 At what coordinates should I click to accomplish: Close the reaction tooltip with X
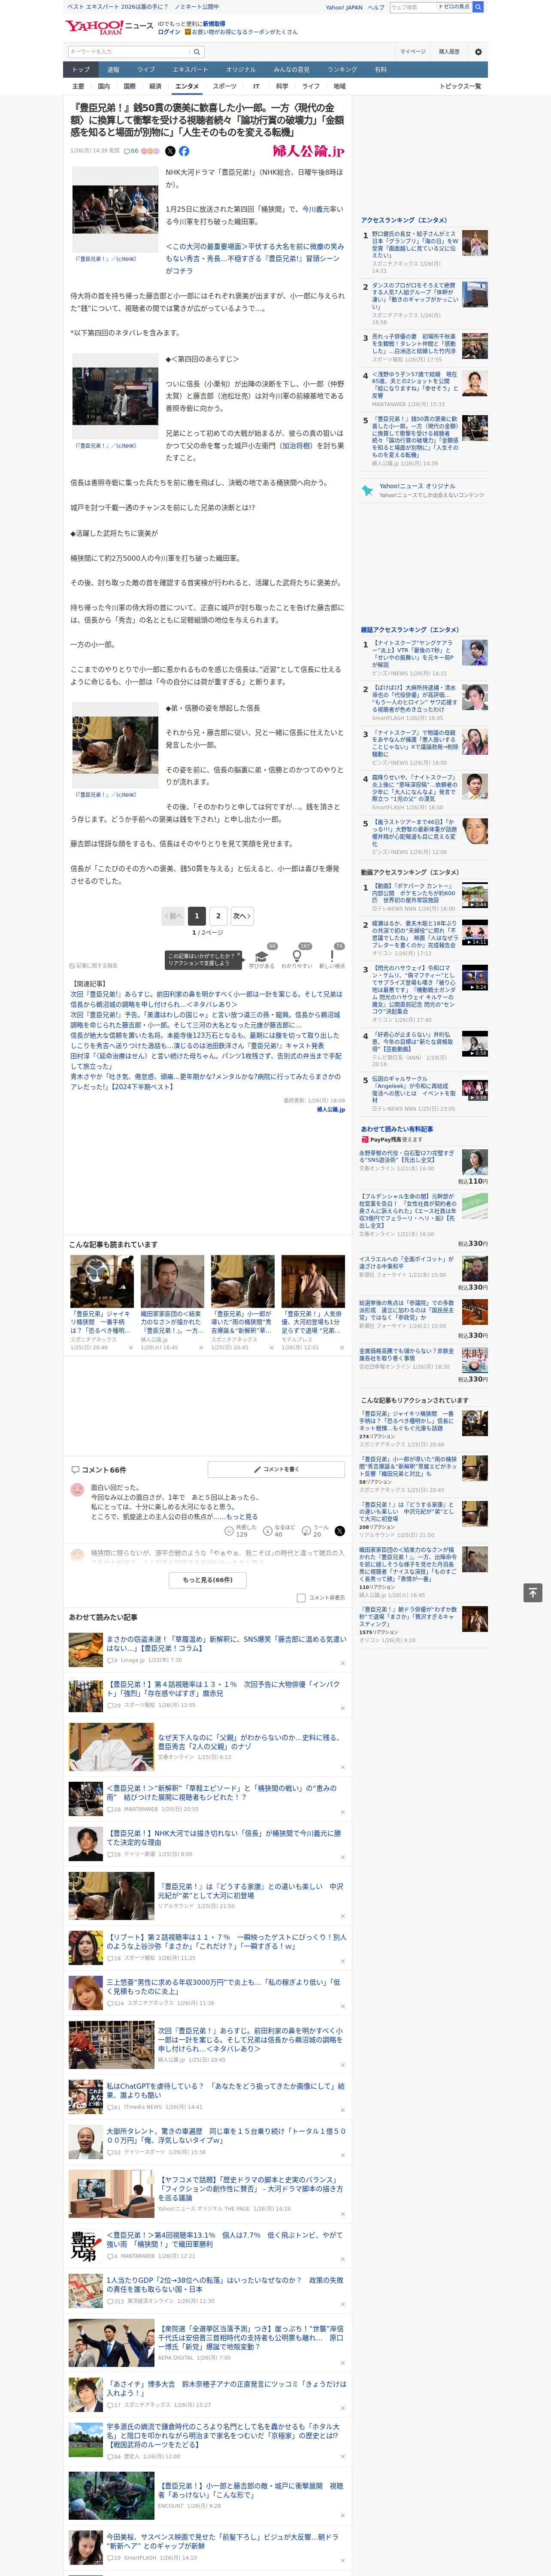pos(239,955)
